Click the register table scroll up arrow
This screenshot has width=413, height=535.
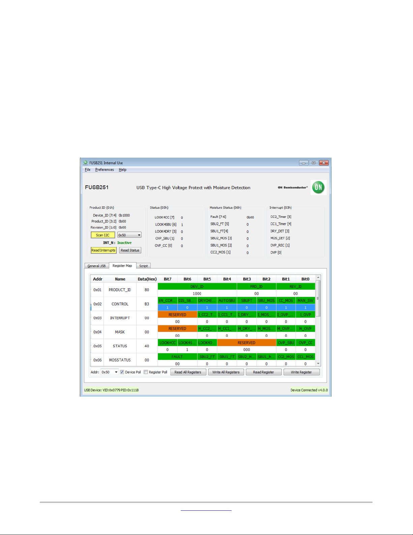[318, 277]
